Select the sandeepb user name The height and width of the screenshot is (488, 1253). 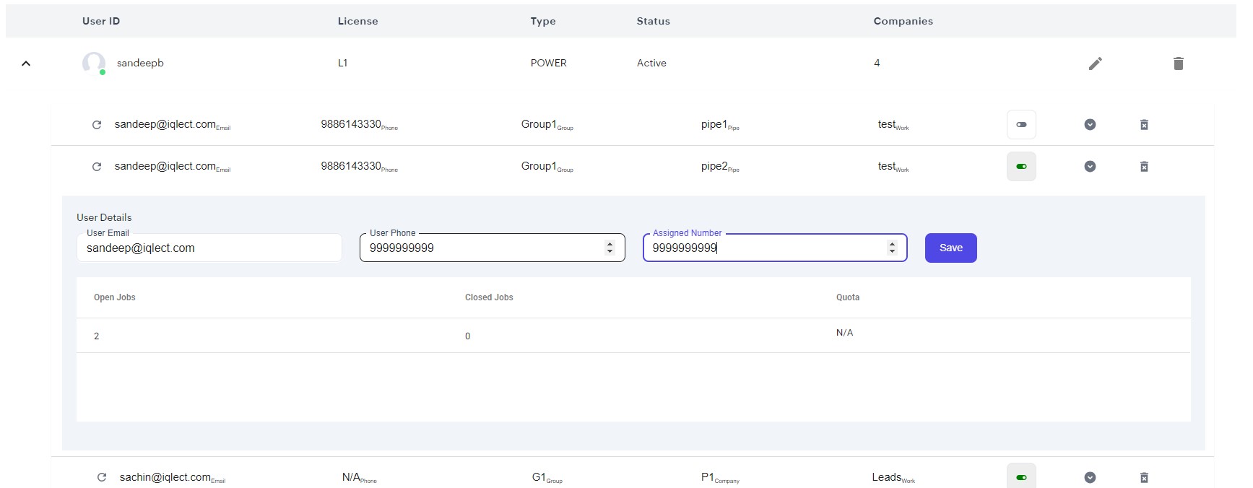point(140,63)
